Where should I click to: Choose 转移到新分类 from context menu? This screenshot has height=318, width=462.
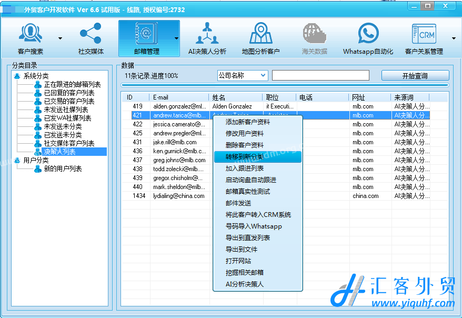click(258, 157)
